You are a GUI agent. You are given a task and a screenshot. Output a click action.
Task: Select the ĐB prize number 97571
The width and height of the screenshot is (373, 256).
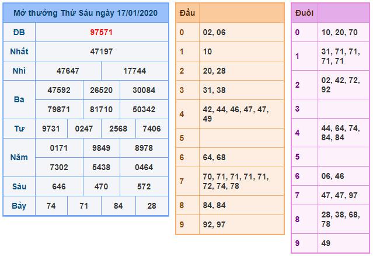pyautogui.click(x=102, y=32)
